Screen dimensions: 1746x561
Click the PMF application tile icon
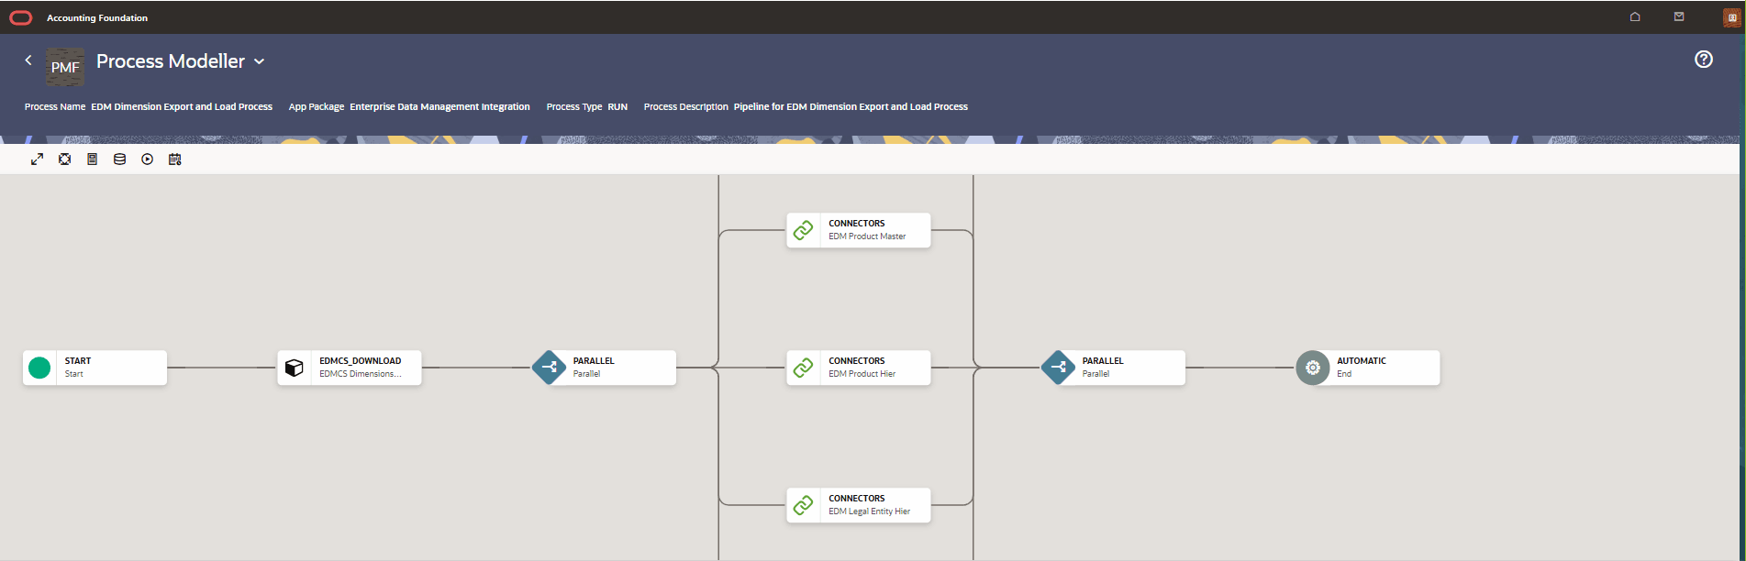click(x=65, y=67)
